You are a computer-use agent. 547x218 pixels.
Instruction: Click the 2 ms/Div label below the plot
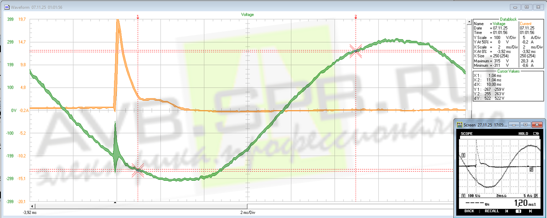click(x=248, y=212)
